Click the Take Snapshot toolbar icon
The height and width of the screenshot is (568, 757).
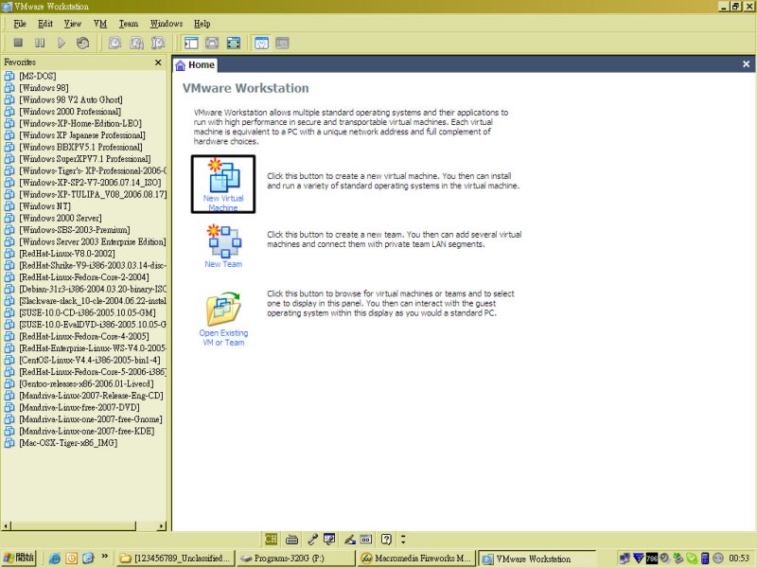tap(114, 43)
